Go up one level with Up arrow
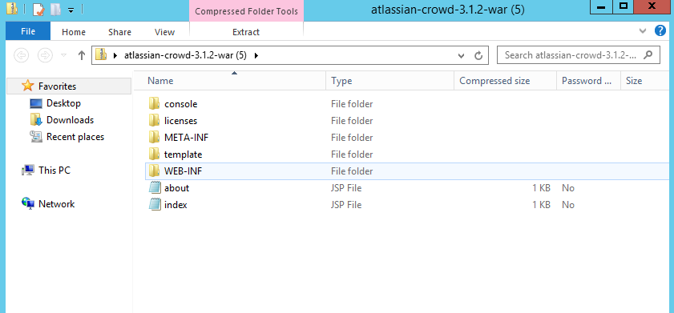 82,55
